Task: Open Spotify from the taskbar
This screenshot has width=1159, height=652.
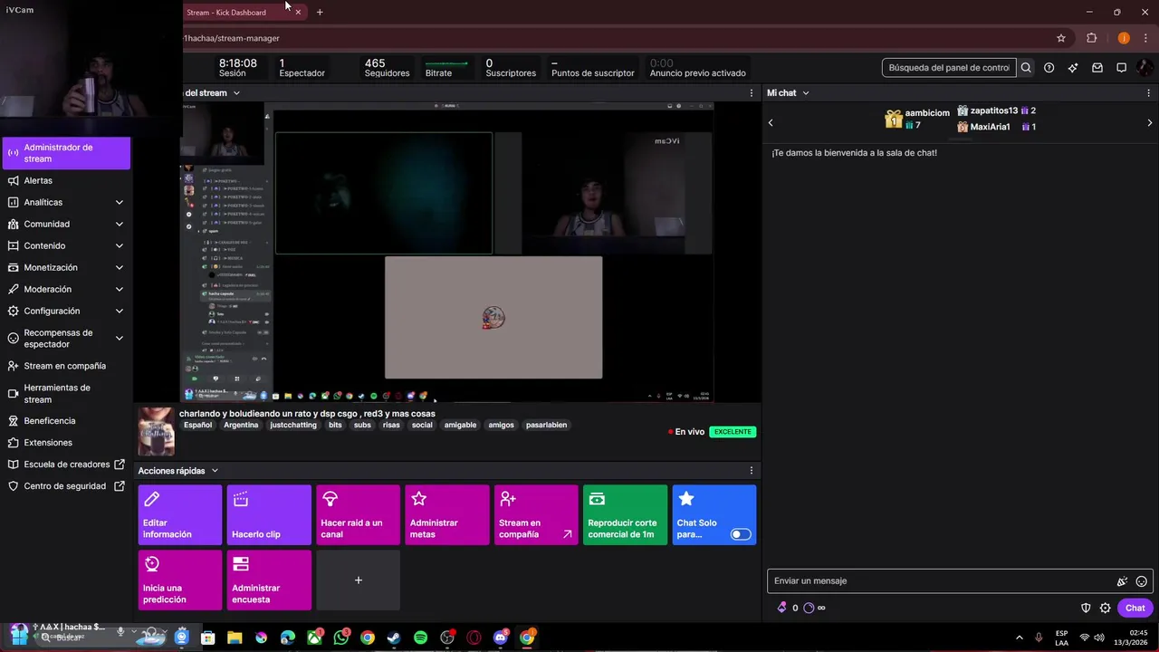Action: click(x=420, y=638)
